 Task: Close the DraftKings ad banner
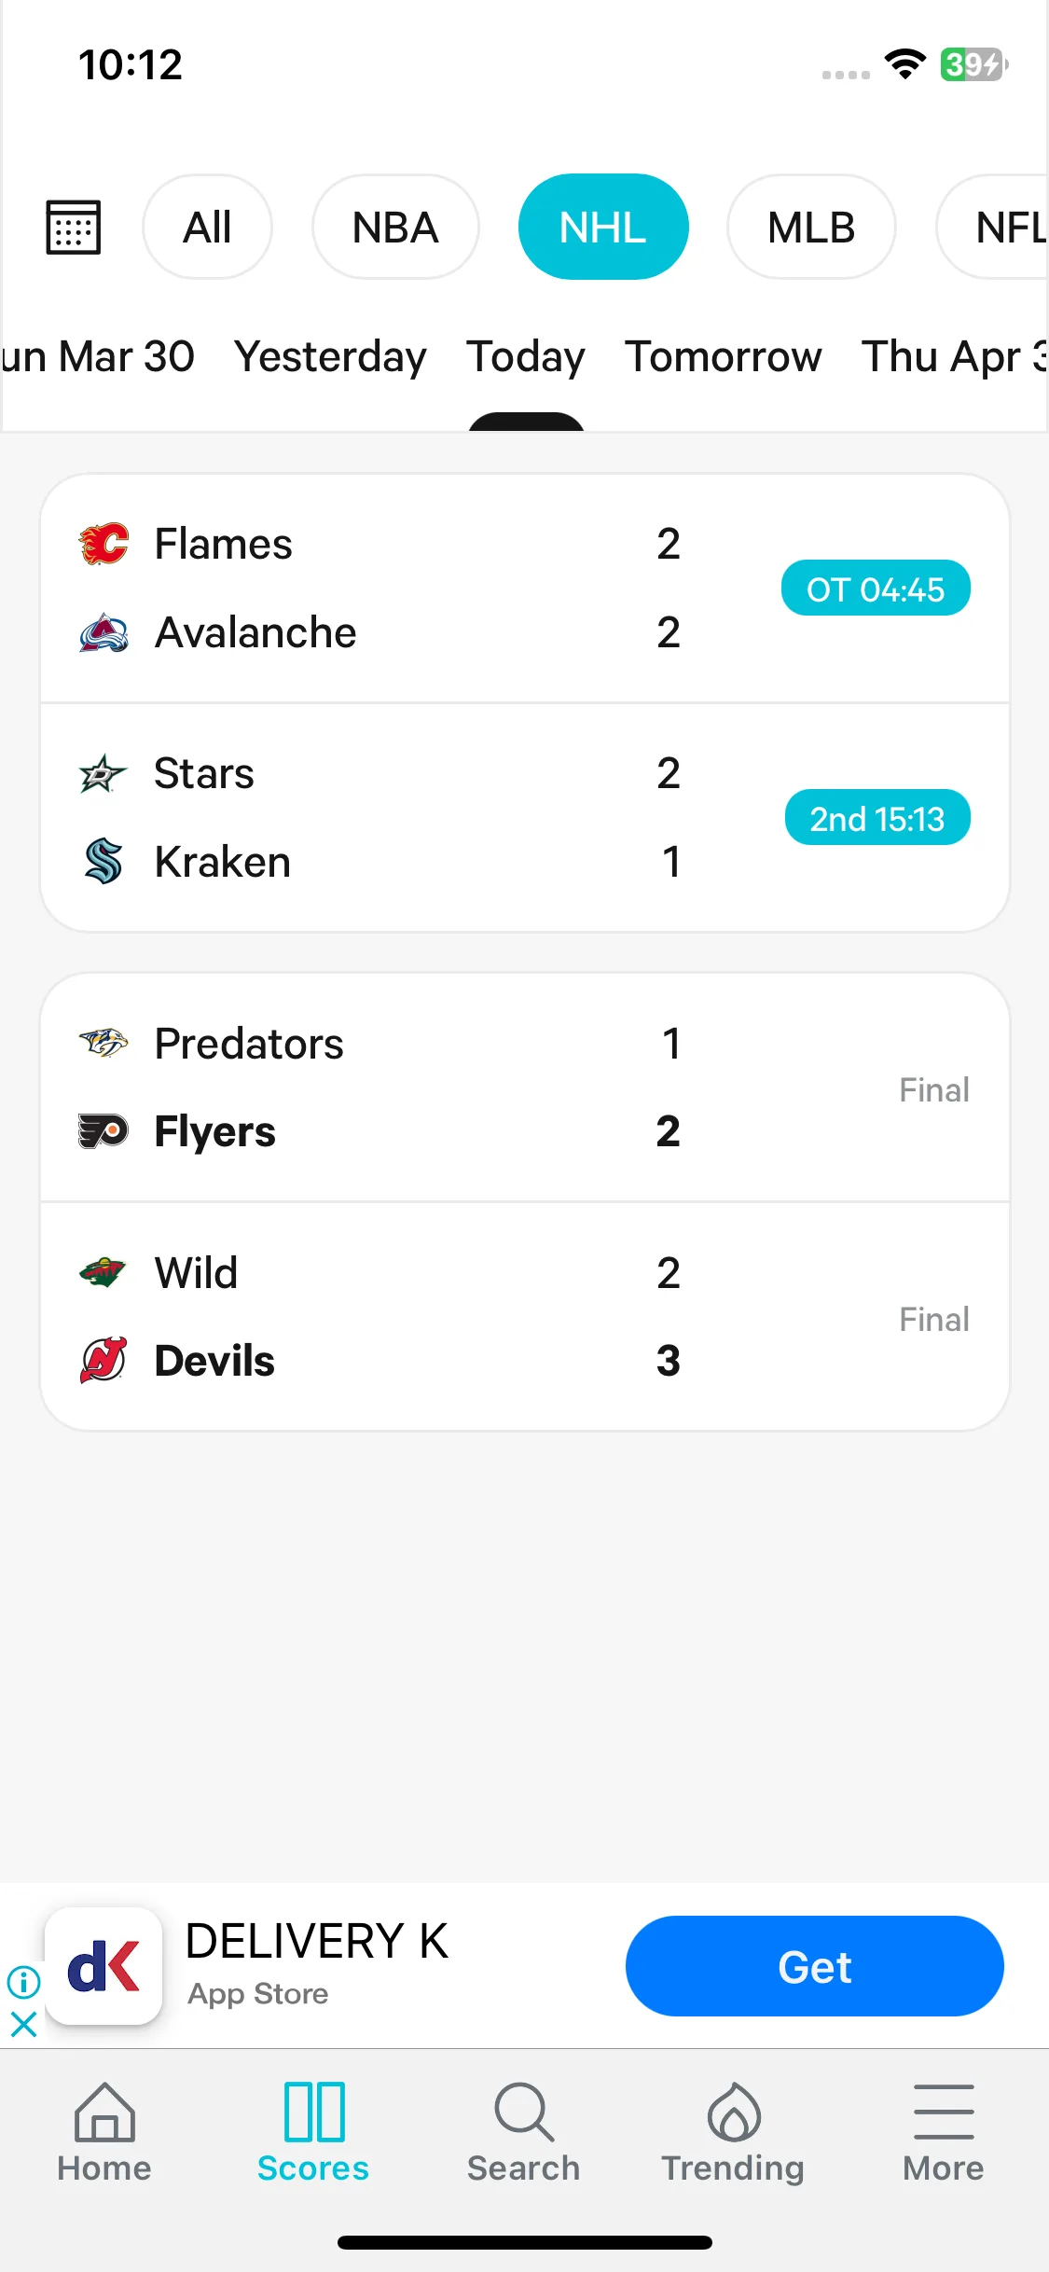23,2024
